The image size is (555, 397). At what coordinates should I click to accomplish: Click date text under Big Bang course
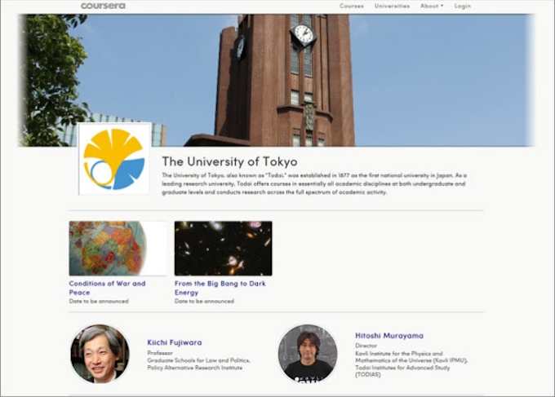click(x=204, y=301)
